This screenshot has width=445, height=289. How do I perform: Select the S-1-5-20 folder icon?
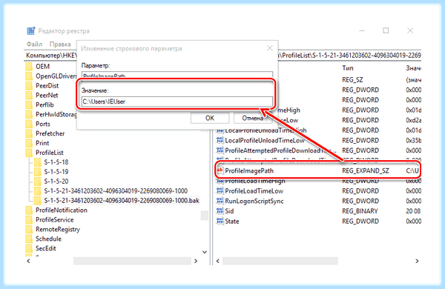(38, 182)
